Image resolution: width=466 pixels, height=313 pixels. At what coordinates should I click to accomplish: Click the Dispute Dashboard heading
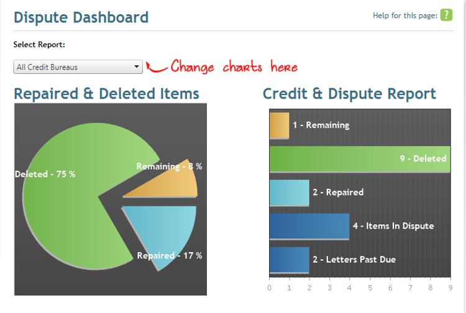81,17
